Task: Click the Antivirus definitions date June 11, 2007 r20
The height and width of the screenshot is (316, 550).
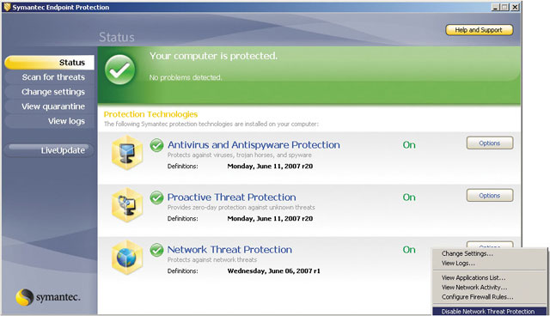Action: tap(270, 166)
